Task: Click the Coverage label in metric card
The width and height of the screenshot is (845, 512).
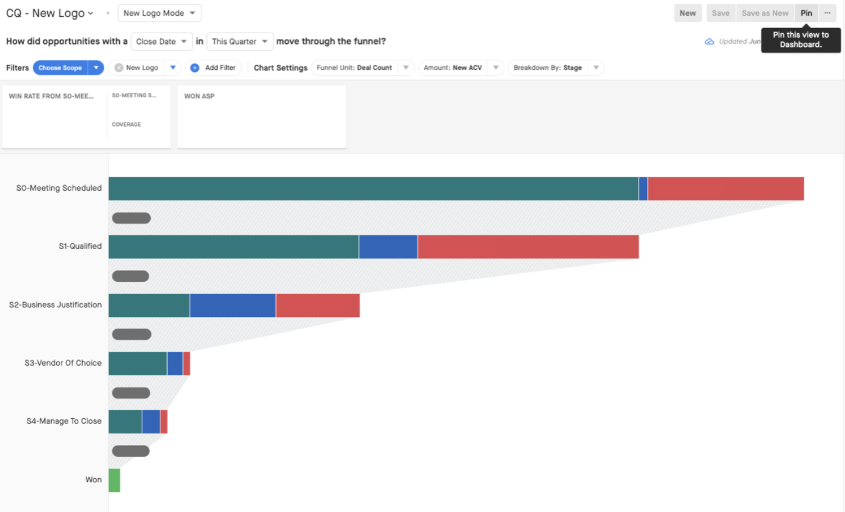Action: point(127,124)
